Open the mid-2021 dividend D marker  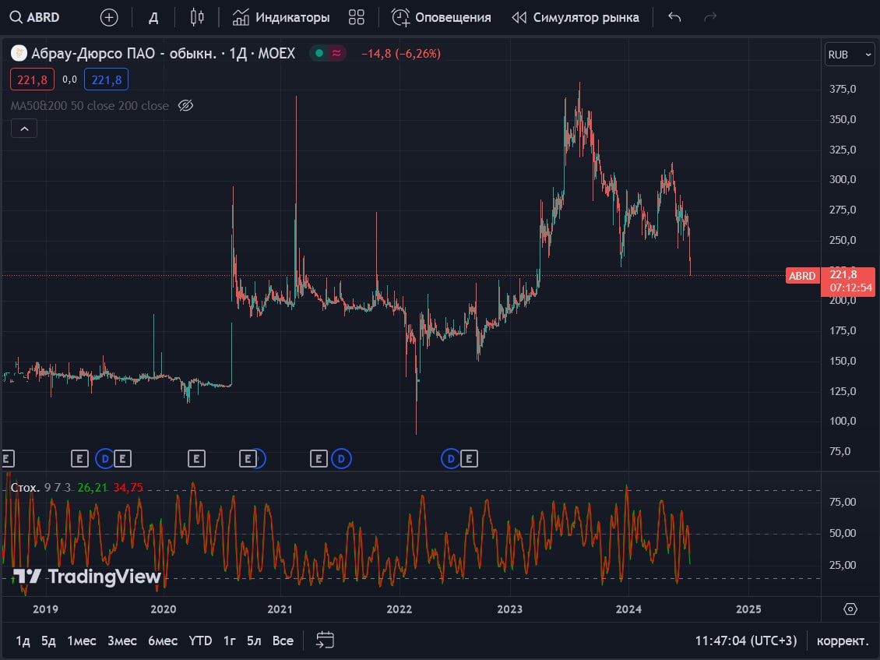(341, 459)
